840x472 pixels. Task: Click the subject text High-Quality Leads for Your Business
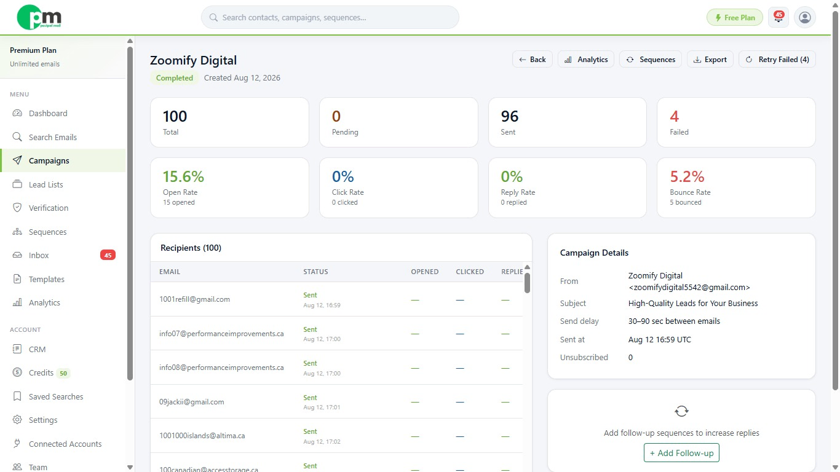pos(693,304)
